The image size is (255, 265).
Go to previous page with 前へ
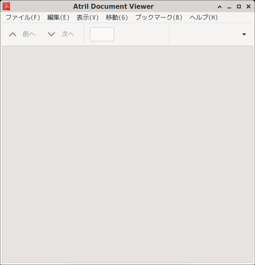pyautogui.click(x=22, y=34)
